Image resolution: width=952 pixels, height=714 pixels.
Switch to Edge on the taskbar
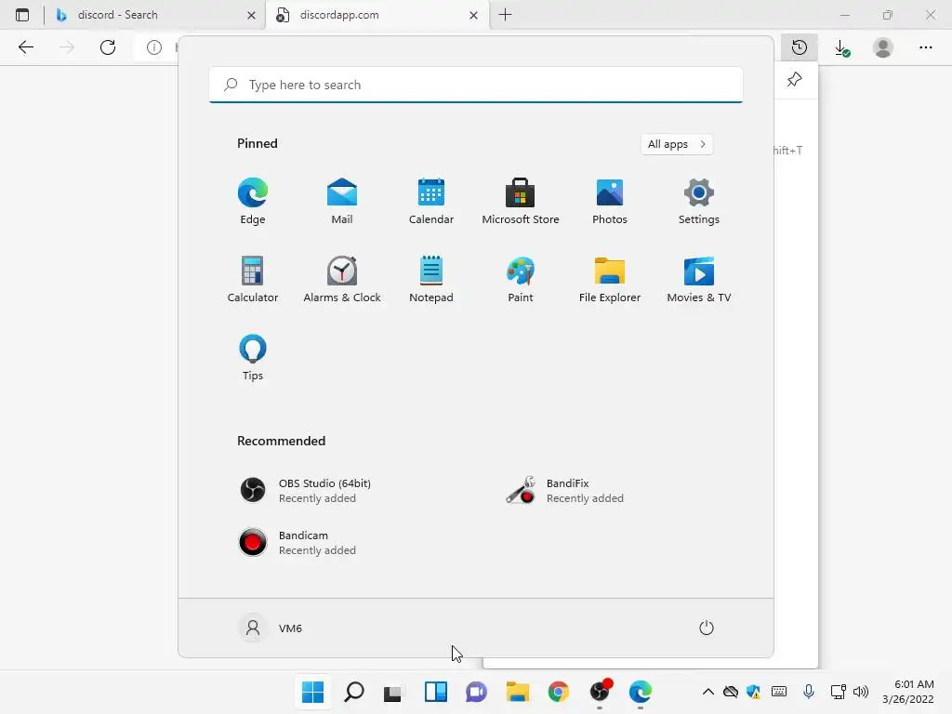point(641,692)
